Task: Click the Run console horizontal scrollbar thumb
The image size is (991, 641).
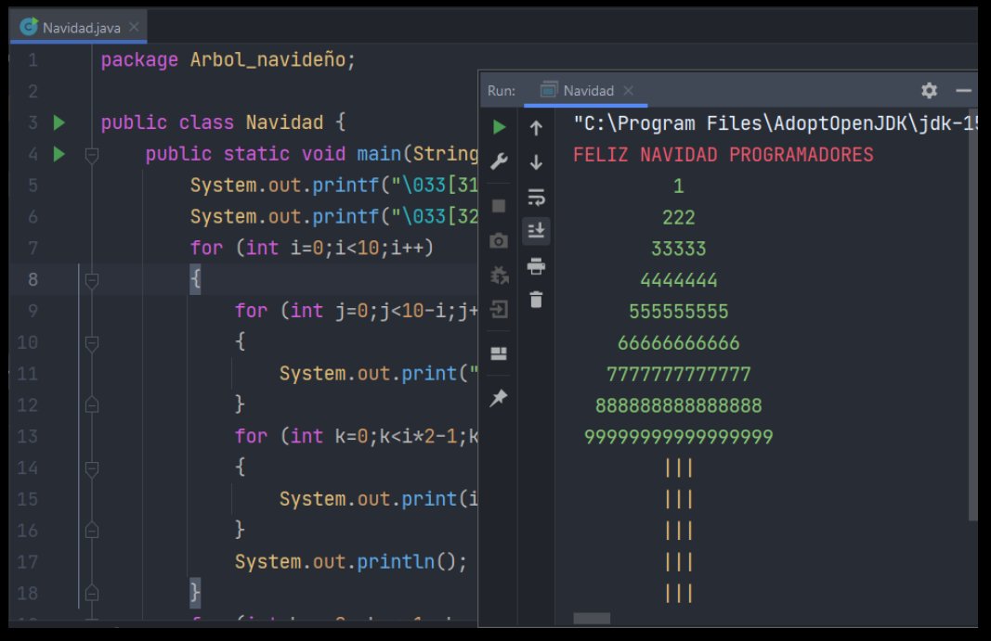Action: click(592, 618)
